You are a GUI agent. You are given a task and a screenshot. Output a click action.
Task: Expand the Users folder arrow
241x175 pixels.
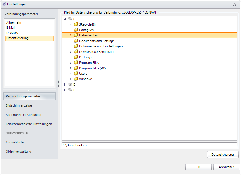71,74
